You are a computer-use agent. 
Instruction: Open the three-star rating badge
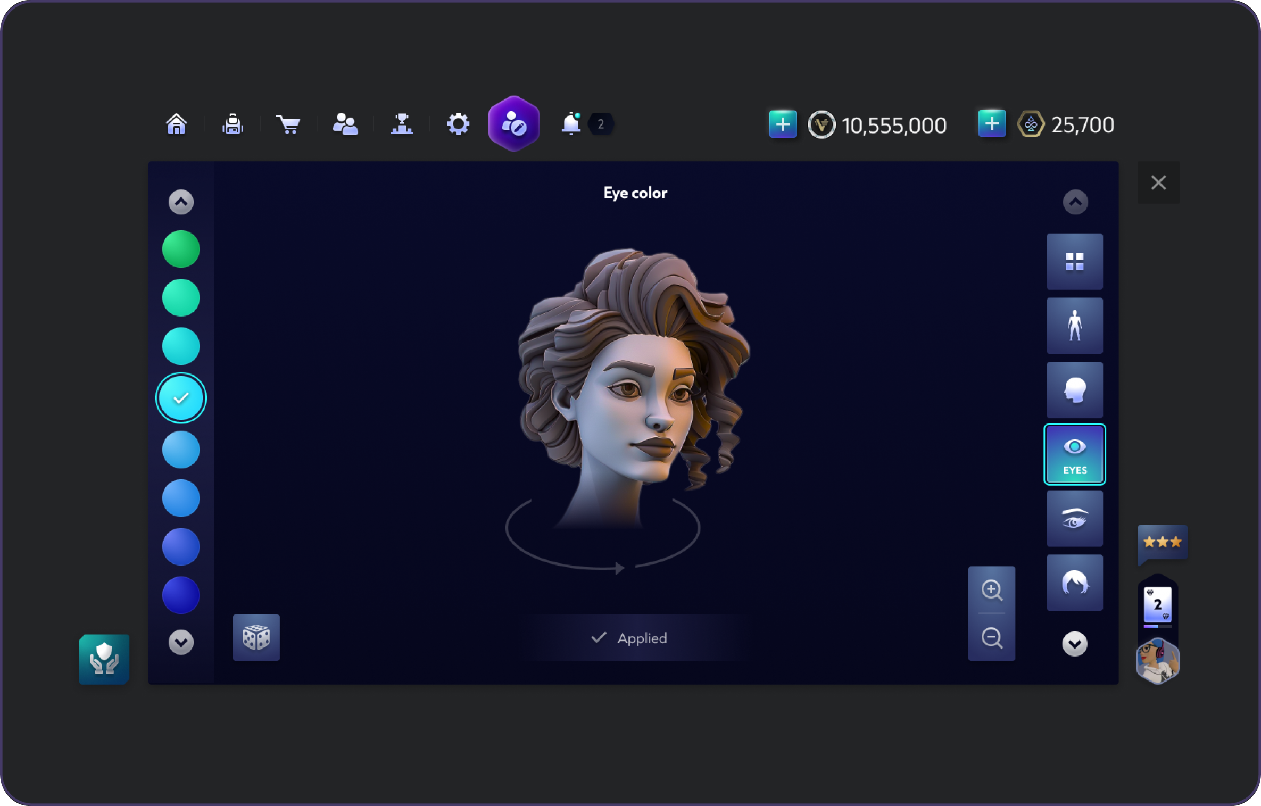point(1162,543)
